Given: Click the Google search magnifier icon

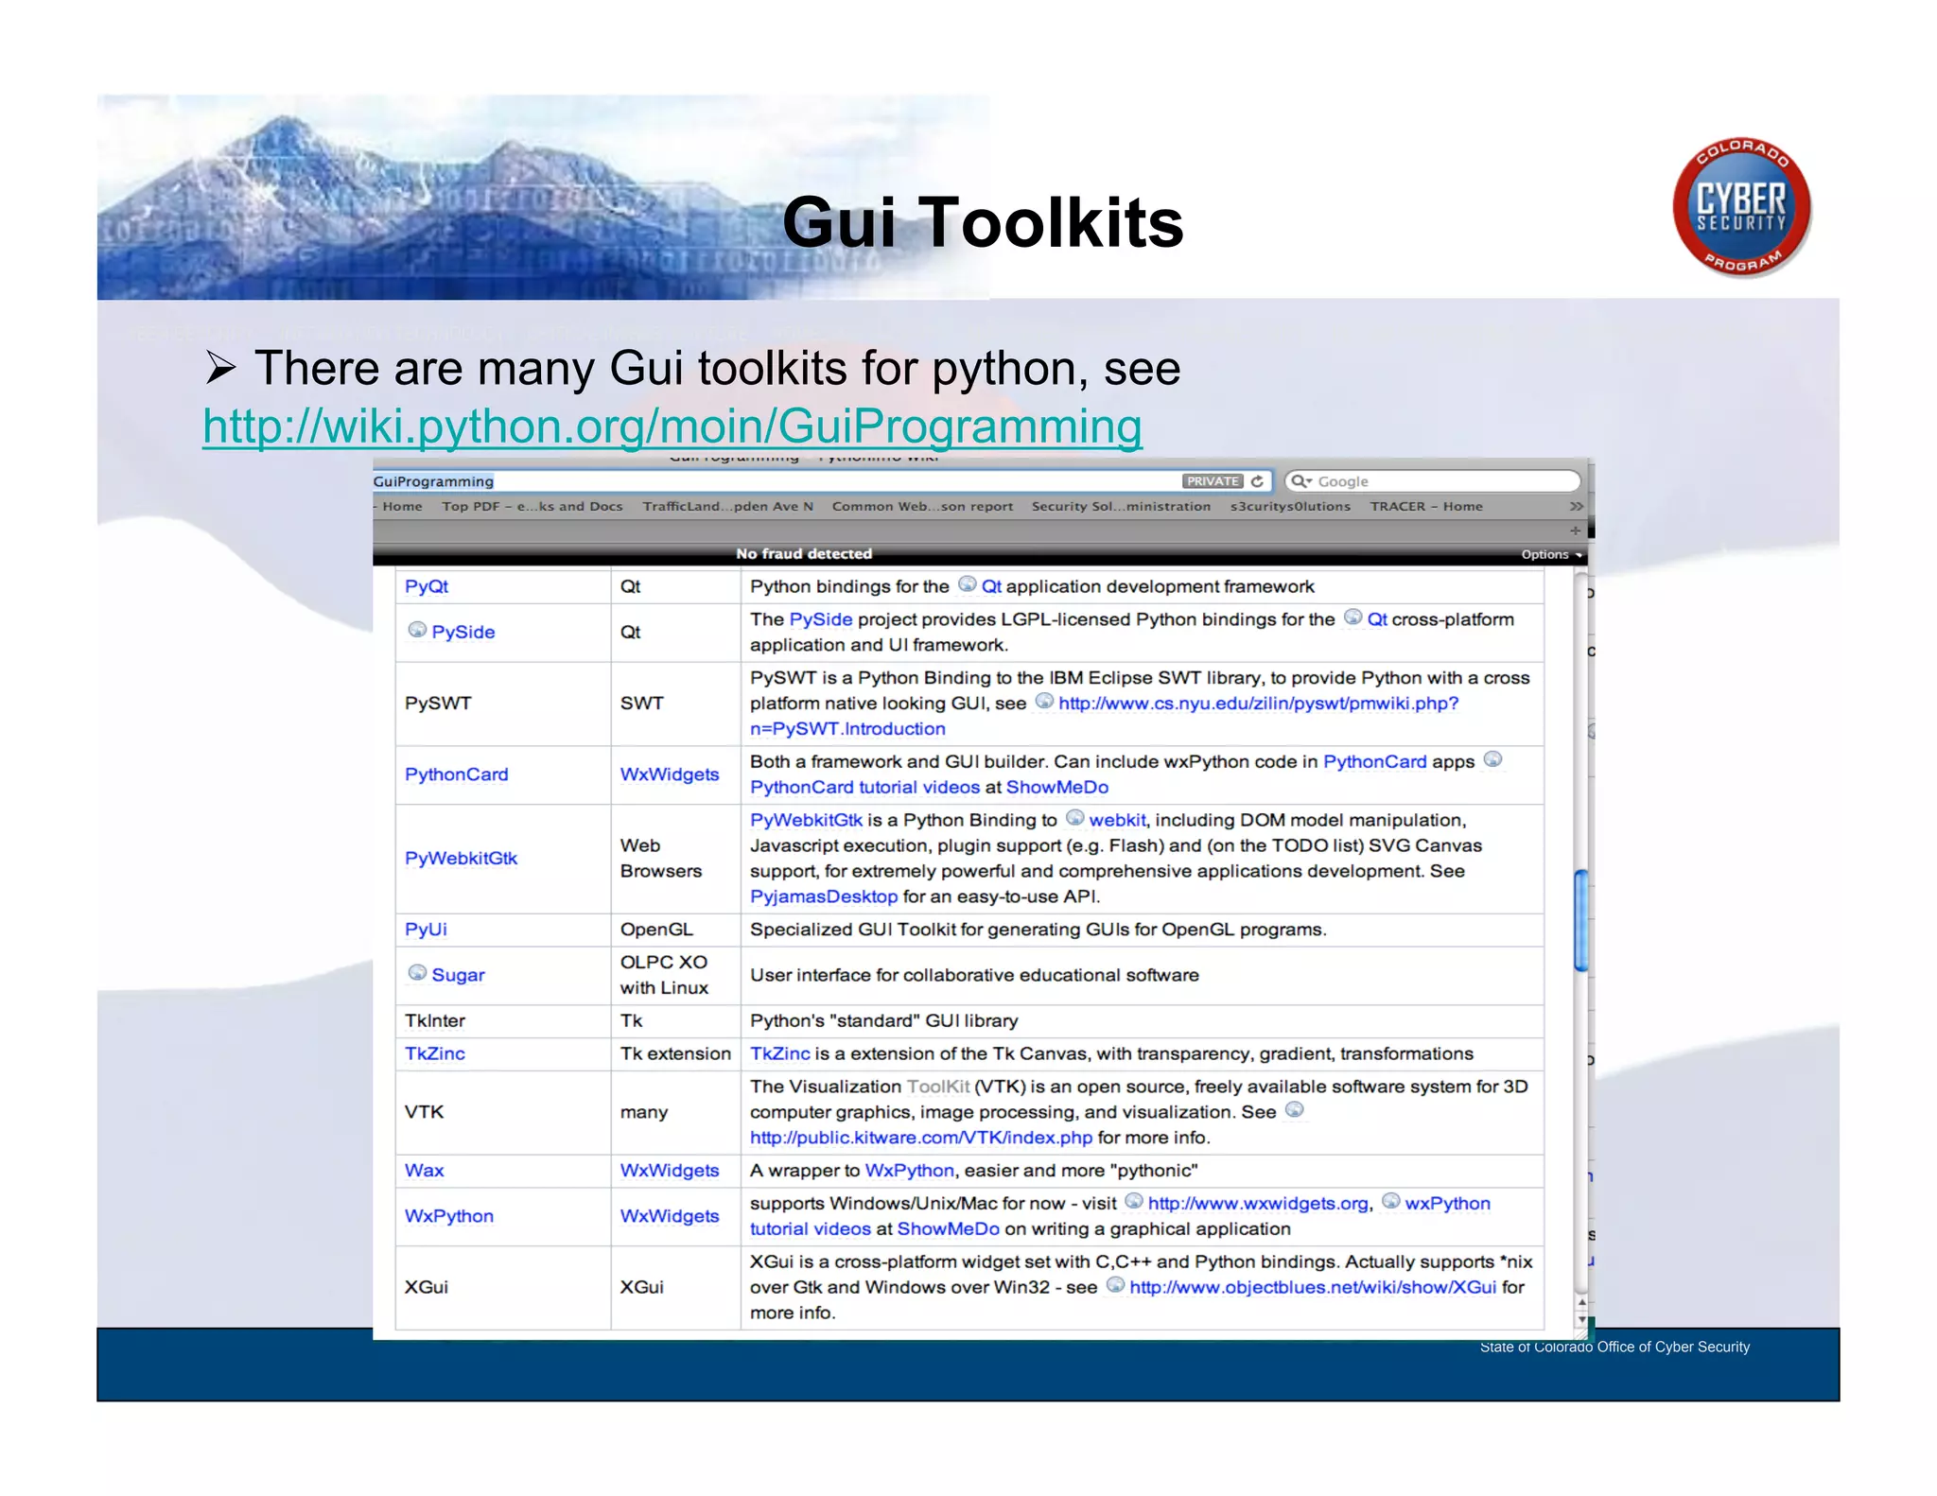Looking at the screenshot, I should [1300, 481].
